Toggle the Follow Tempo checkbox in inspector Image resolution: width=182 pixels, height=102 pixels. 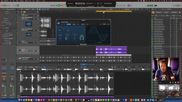[x=9, y=22]
